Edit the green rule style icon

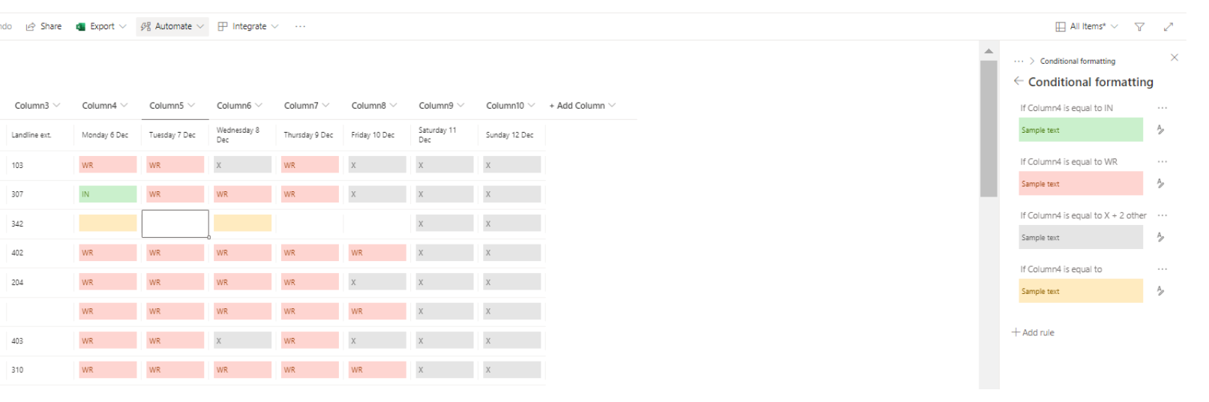tap(1160, 130)
